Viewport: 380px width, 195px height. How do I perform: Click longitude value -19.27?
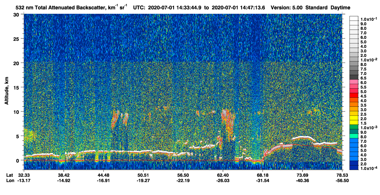click(143, 180)
